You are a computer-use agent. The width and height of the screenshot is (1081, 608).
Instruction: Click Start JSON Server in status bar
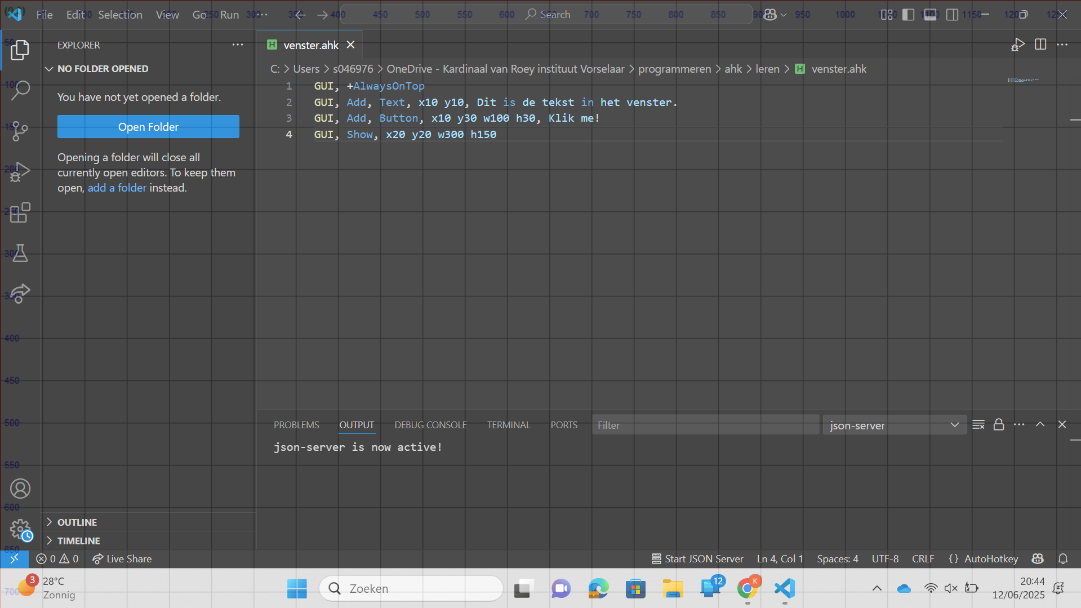(x=697, y=558)
